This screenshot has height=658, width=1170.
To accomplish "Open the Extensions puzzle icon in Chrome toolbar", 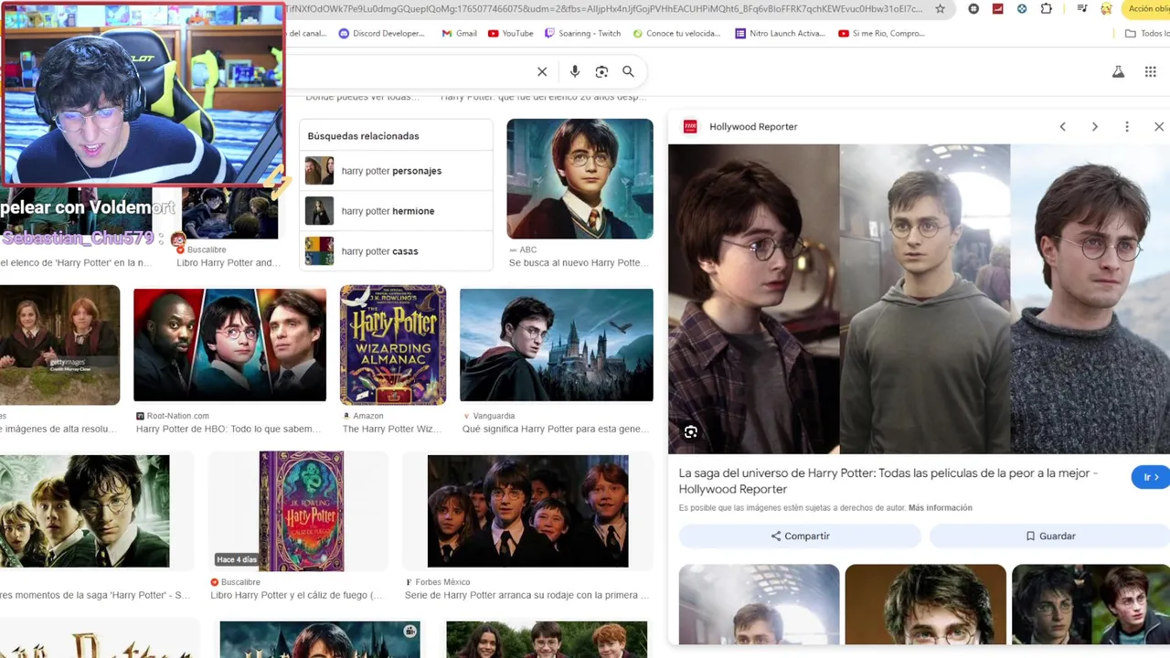I will [x=1047, y=9].
